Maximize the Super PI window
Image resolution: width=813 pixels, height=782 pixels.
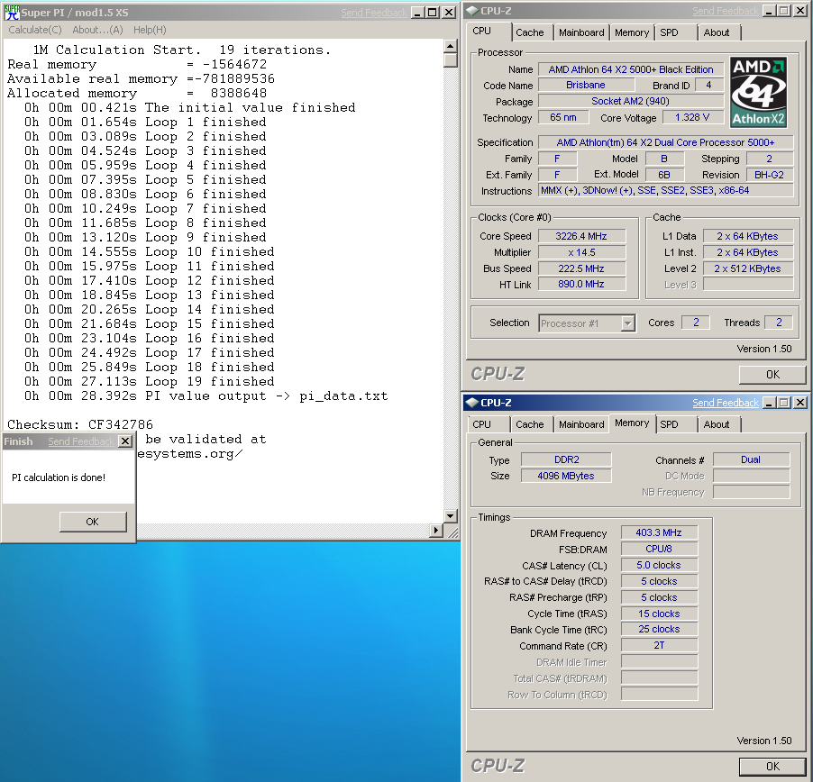coord(433,13)
